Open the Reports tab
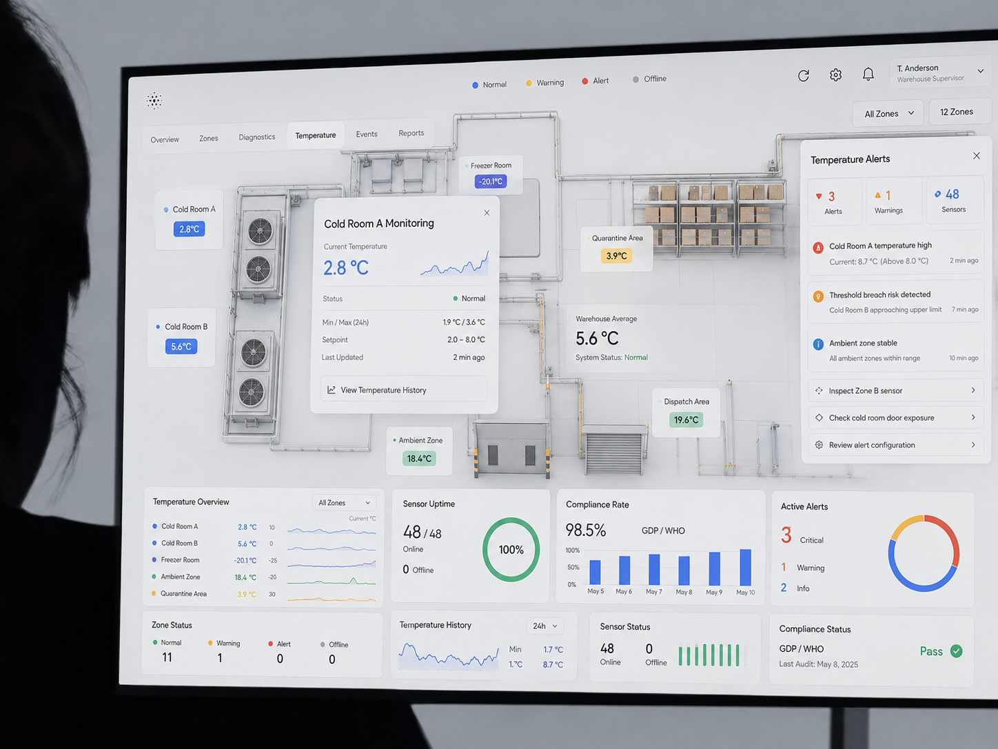Viewport: 998px width, 749px height. (411, 133)
